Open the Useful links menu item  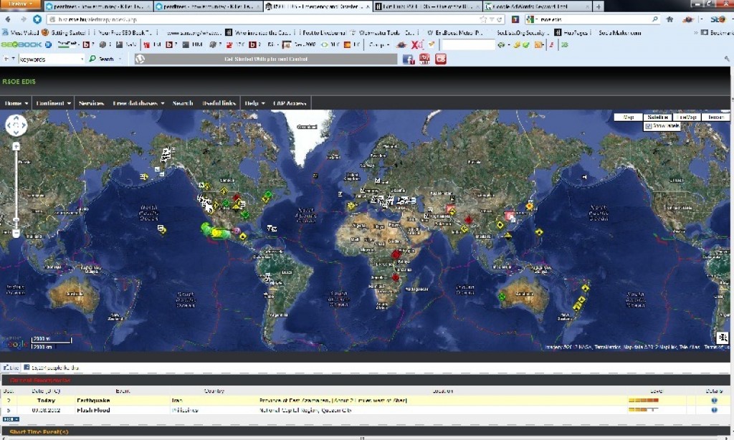(x=219, y=103)
